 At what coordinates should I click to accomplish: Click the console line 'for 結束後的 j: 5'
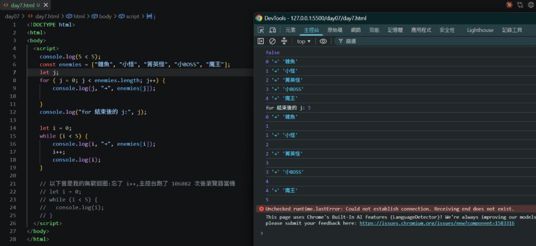(288, 108)
